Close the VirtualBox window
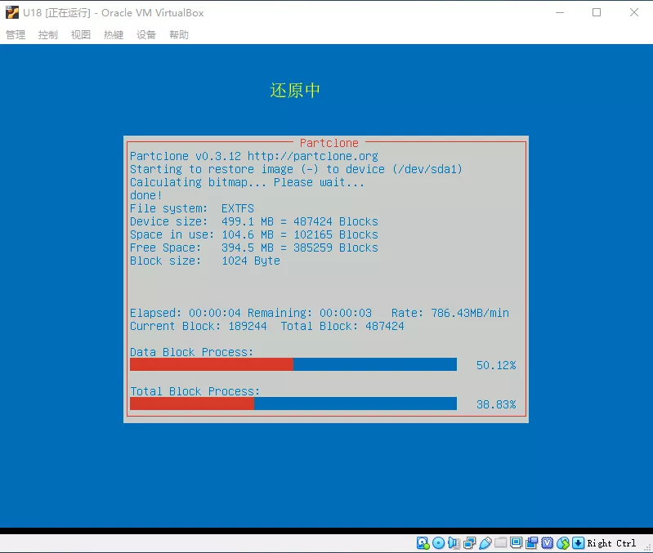This screenshot has height=553, width=653. 634,12
